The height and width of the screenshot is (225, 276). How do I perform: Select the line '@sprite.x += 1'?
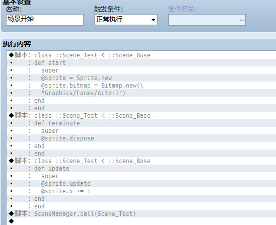click(142, 191)
